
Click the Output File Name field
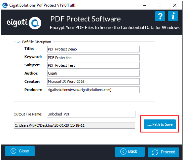pyautogui.click(x=91, y=114)
